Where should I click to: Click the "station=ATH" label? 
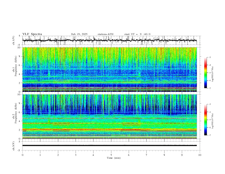[105, 34]
